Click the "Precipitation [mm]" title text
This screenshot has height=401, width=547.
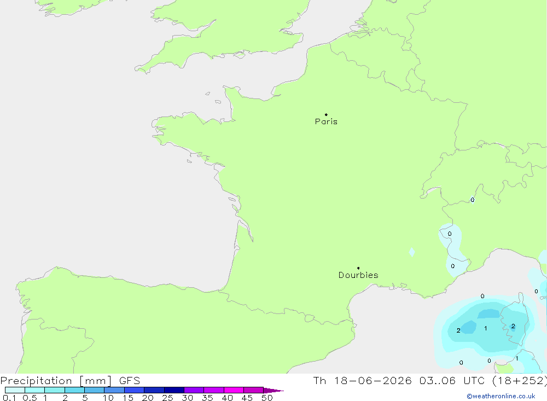tap(56, 381)
